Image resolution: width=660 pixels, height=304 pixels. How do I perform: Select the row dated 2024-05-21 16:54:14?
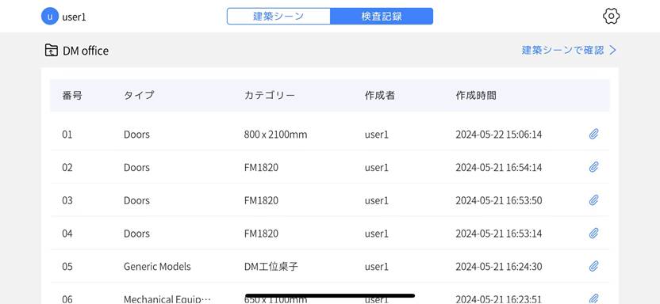click(329, 167)
